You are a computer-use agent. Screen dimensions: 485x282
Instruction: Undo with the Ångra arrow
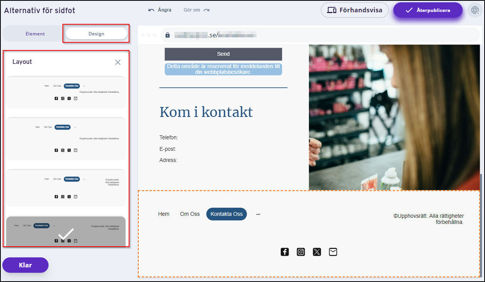pyautogui.click(x=160, y=10)
